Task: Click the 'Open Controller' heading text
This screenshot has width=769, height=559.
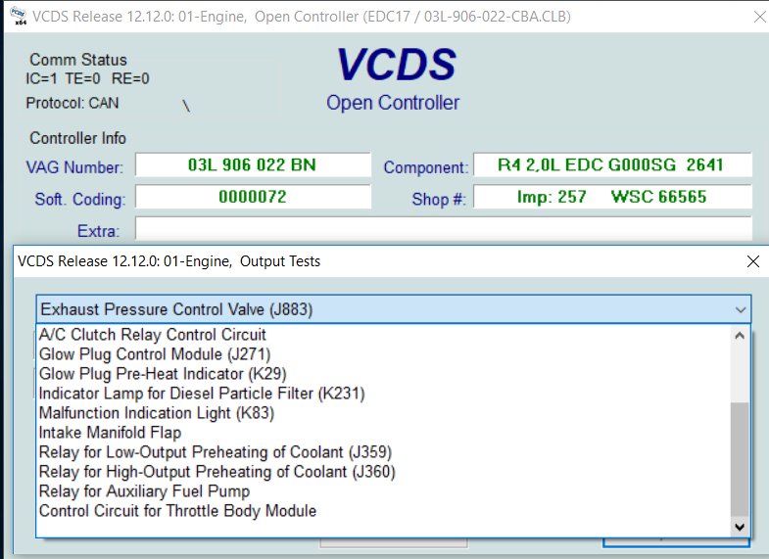Action: click(x=393, y=103)
